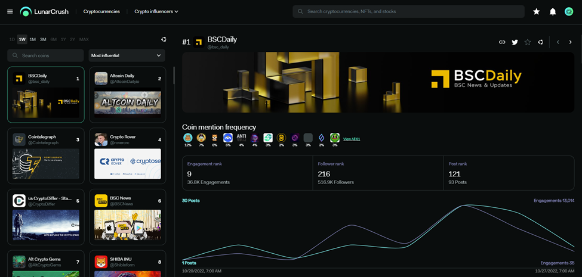This screenshot has width=582, height=277.
Task: Go to the previous influencer
Action: 558,42
